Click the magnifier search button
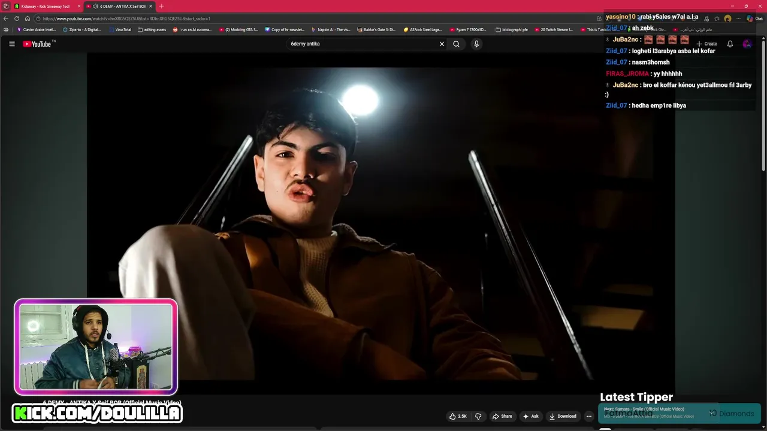Viewport: 767px width, 431px height. tap(456, 44)
